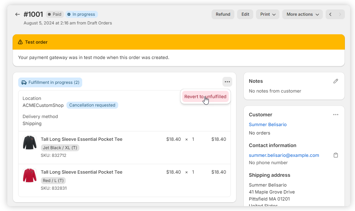Select Revert to unfulfilled menu option
Image resolution: width=355 pixels, height=211 pixels.
(x=205, y=97)
